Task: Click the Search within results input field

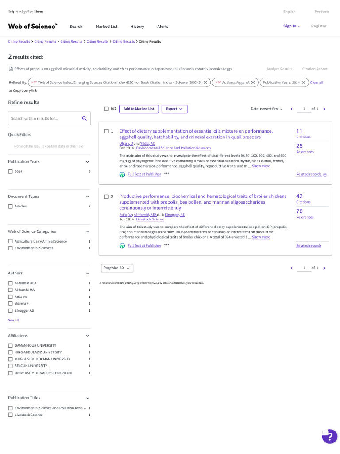Action: (43, 118)
